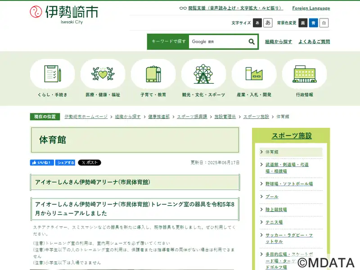360x270 pixels.
Task: Select the 子育て・教育 backpack icon
Action: 153,74
